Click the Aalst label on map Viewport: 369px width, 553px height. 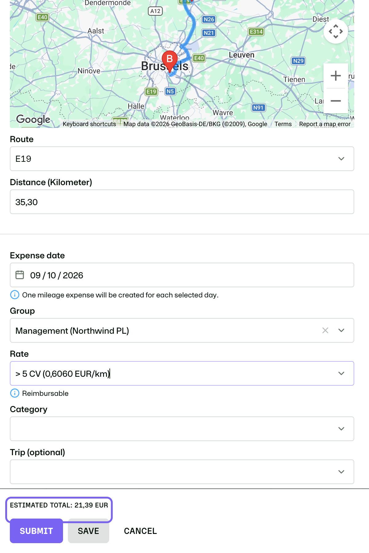(x=96, y=31)
